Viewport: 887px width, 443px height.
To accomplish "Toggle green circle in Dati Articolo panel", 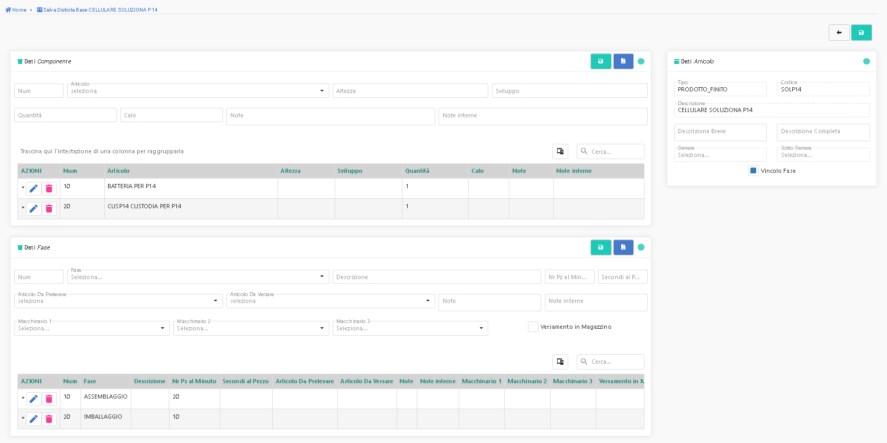I will point(866,61).
